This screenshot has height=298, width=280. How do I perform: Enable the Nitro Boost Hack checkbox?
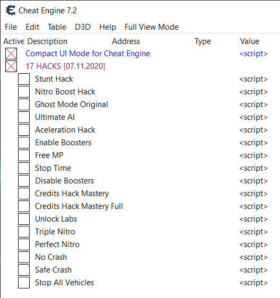tap(24, 92)
